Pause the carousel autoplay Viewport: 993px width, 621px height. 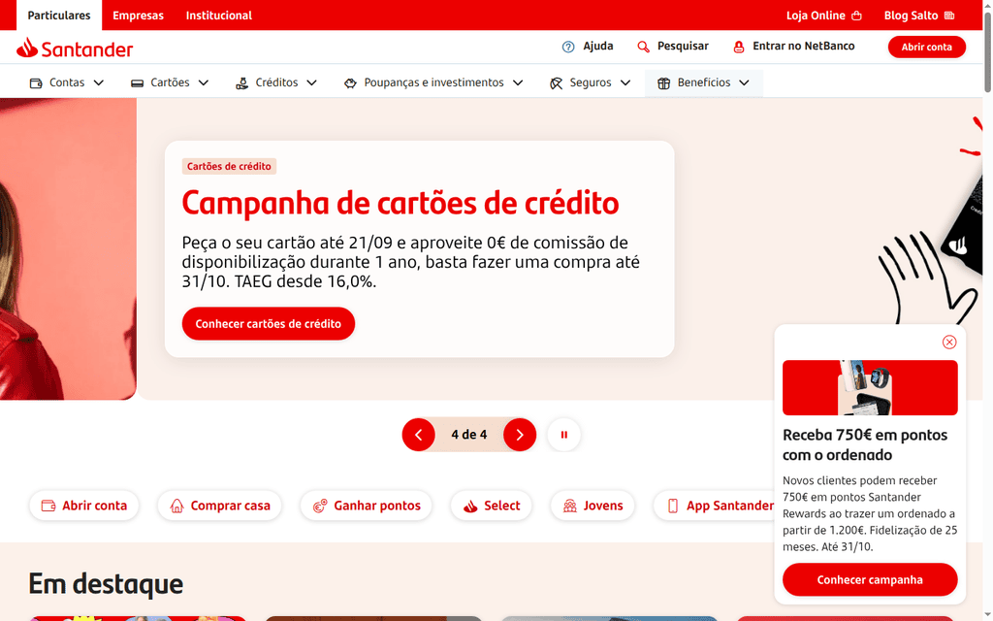[563, 435]
